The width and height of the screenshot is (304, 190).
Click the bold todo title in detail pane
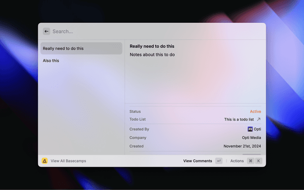152,47
